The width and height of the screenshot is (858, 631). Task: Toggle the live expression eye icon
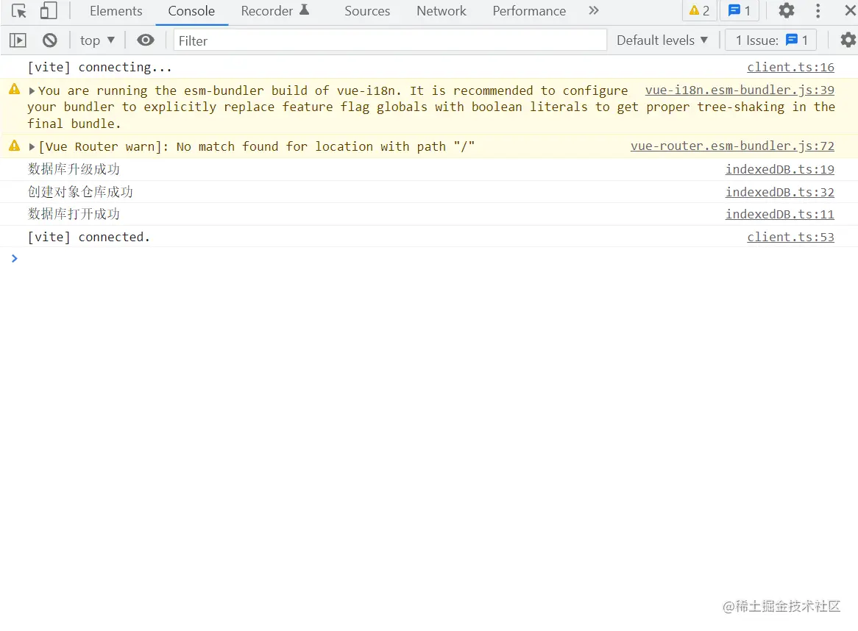(146, 40)
